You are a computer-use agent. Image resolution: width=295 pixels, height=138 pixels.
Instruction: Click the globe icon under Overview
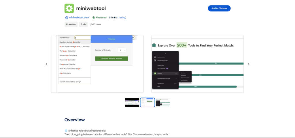(x=66, y=131)
